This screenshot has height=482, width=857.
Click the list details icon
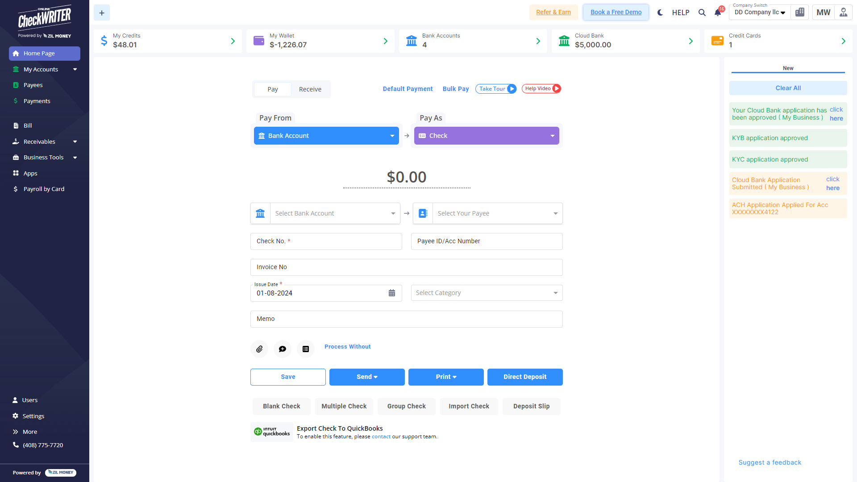pos(306,349)
